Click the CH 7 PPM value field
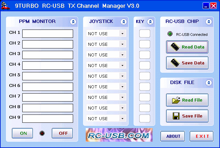 tap(48, 97)
